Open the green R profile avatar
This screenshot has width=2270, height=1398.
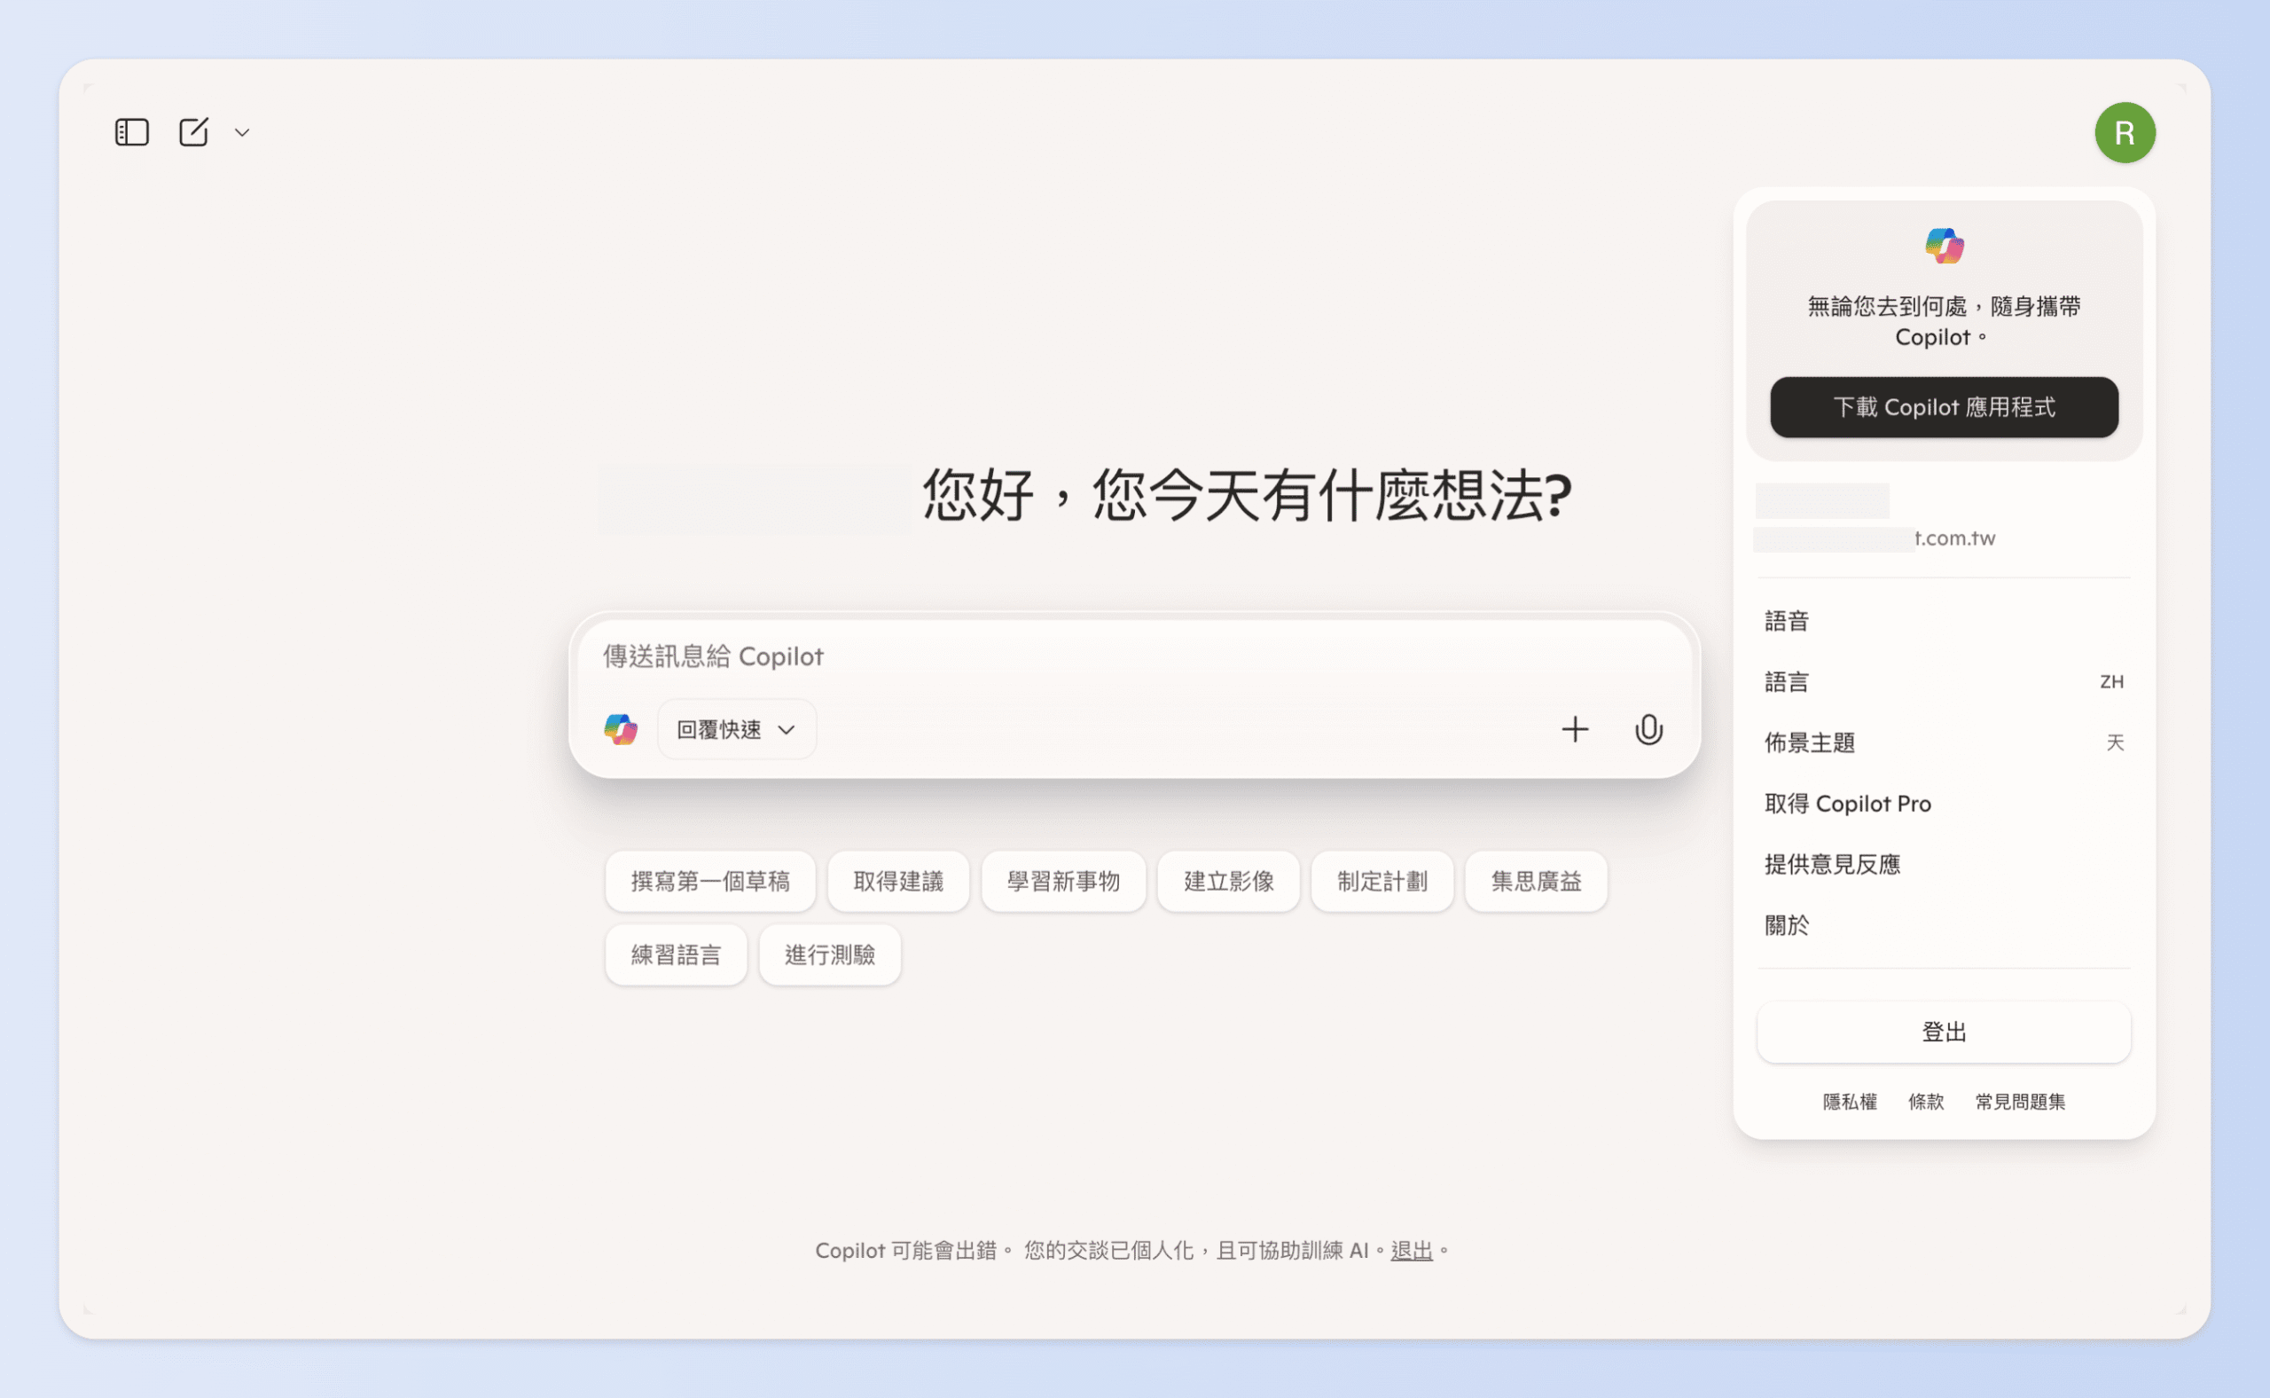[2125, 132]
